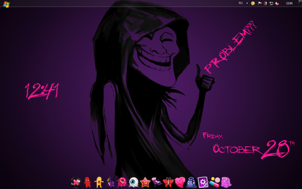Open Action Center flag icon
This screenshot has height=189, width=302.
point(259,3)
